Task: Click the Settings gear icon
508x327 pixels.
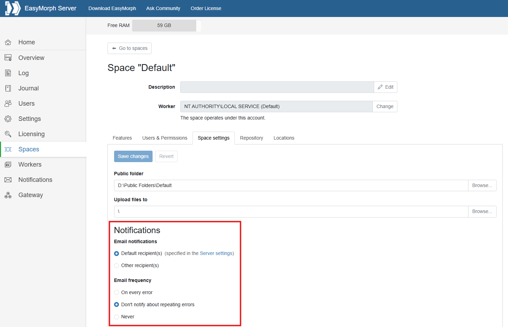Action: (8, 119)
